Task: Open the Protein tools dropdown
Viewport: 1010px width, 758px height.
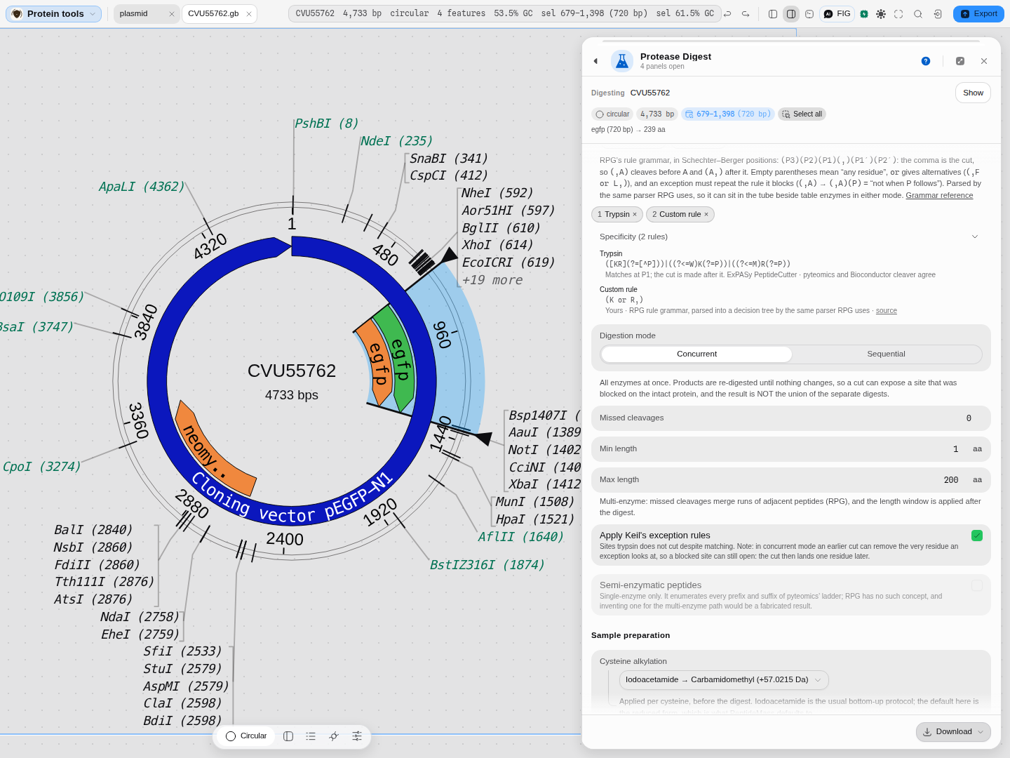Action: click(54, 14)
